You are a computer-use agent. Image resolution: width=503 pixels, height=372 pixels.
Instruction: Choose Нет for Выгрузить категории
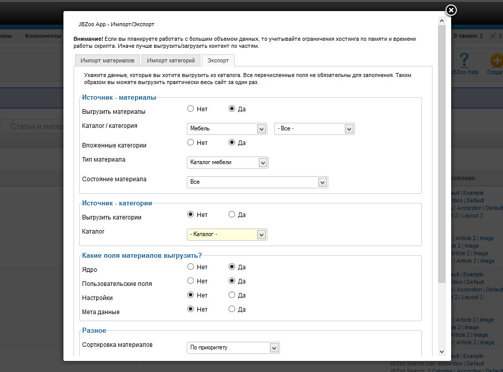pyautogui.click(x=190, y=214)
